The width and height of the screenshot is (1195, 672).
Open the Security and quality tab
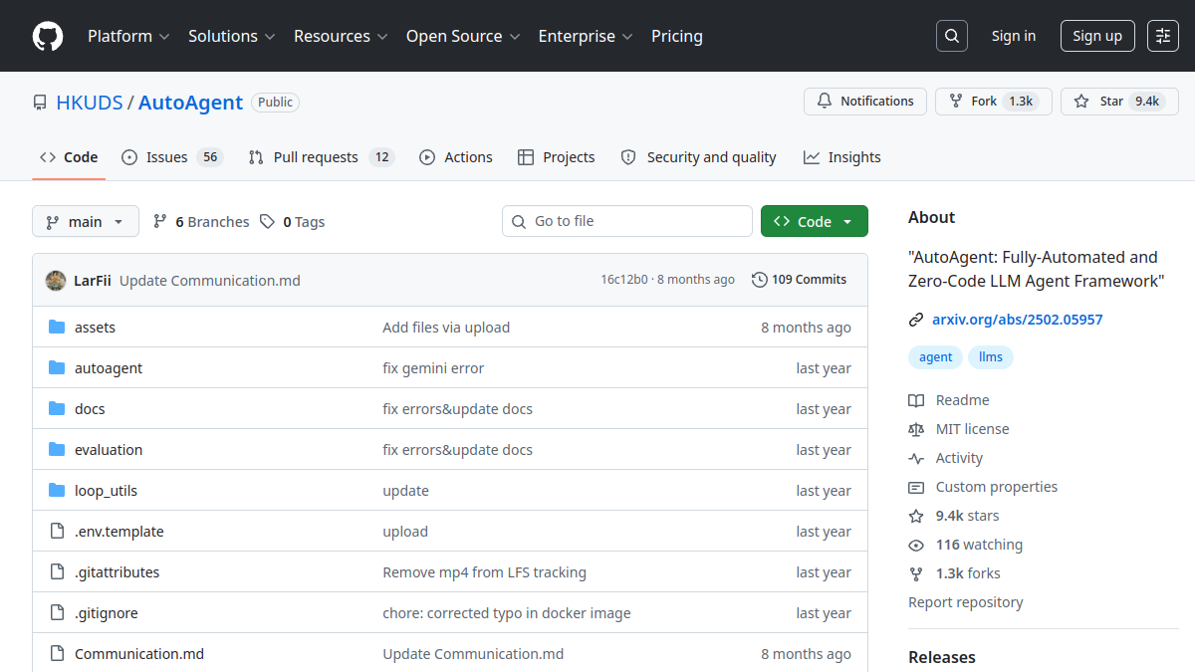(x=698, y=157)
